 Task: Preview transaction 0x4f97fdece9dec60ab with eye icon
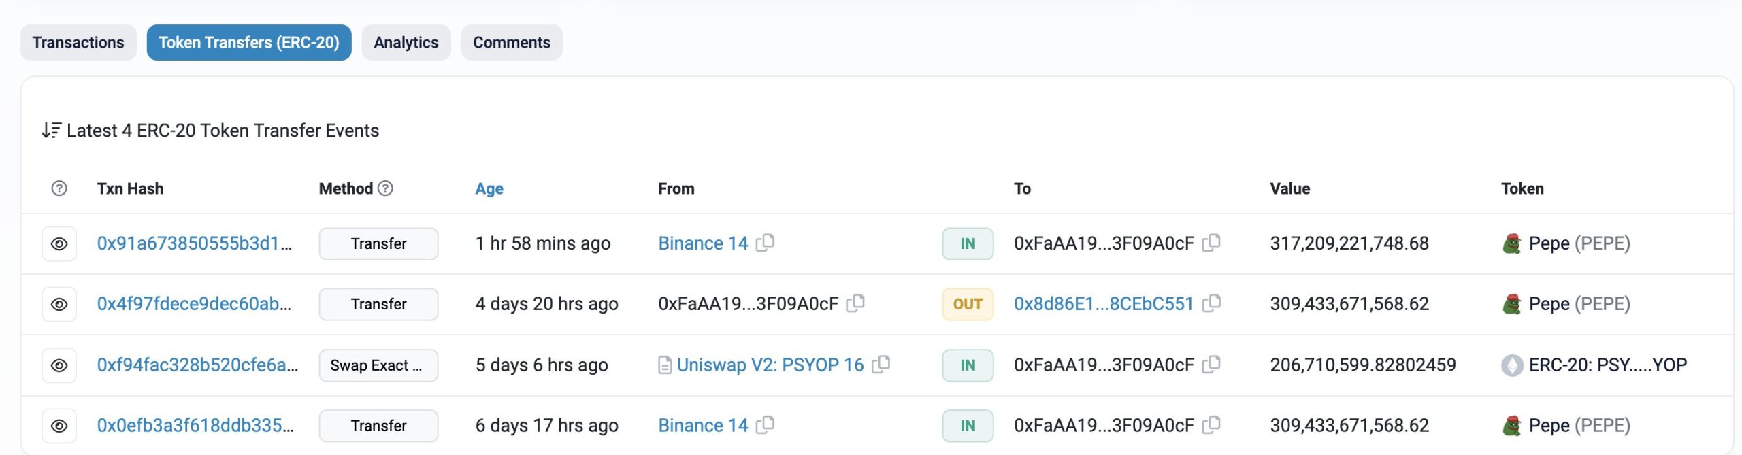point(59,304)
